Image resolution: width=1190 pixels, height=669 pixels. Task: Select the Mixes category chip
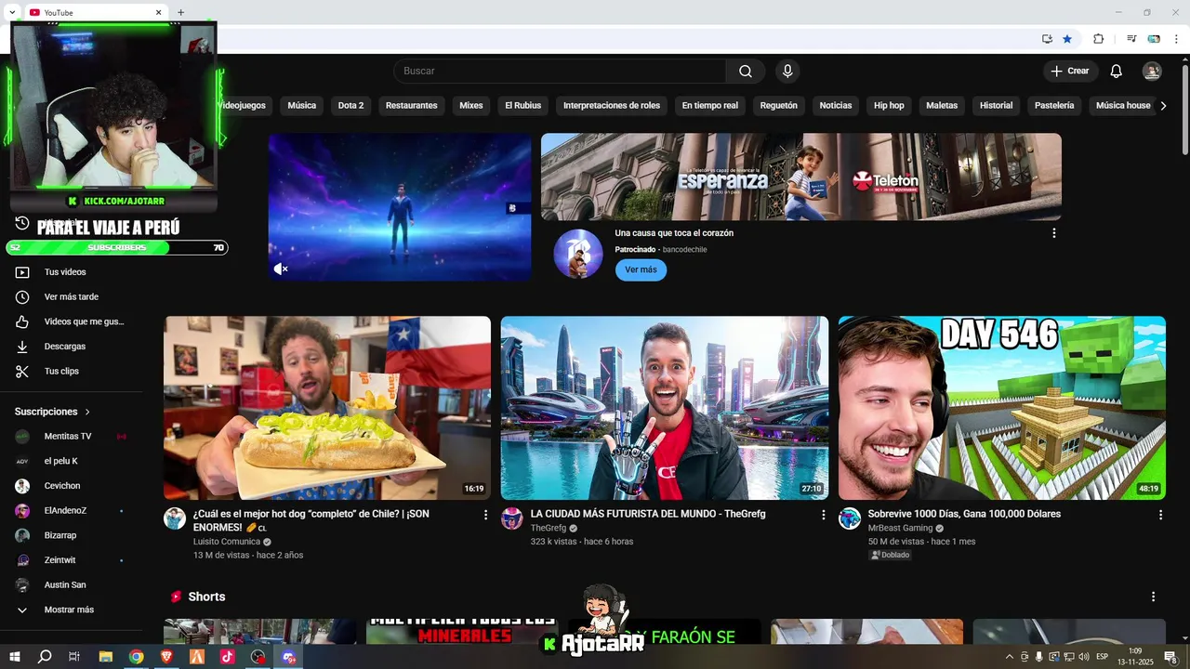(471, 106)
